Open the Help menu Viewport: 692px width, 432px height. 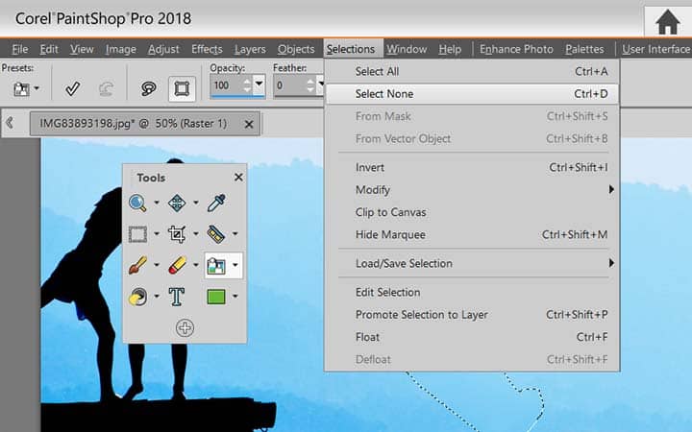[x=450, y=49]
